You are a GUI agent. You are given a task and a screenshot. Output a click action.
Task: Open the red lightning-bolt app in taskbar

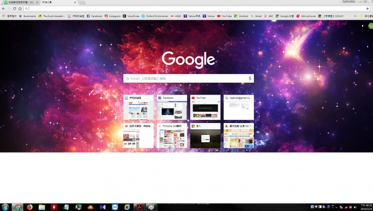(54, 207)
